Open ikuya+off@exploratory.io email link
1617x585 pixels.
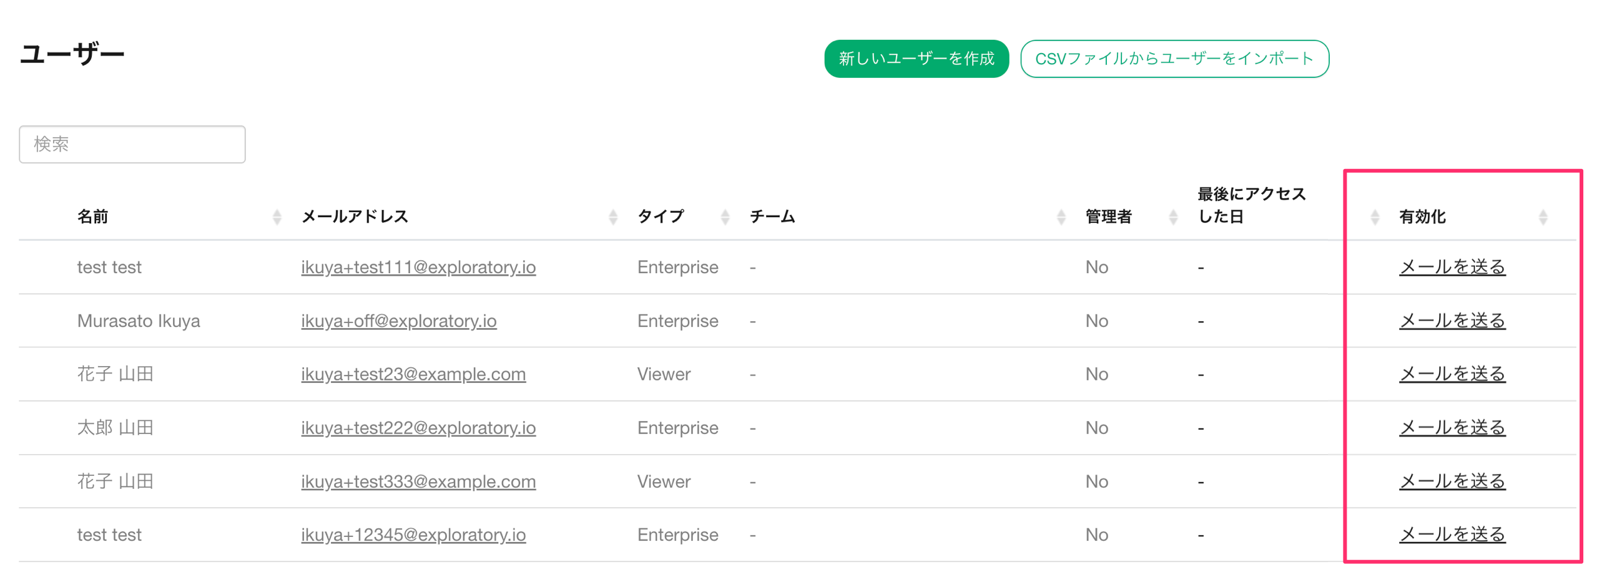point(398,321)
